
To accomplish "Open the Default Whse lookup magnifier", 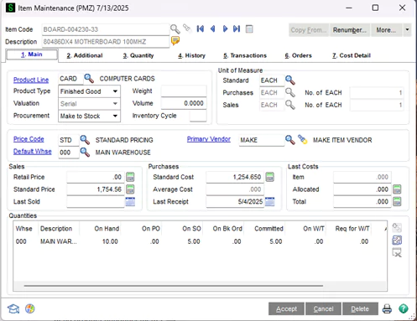I will (85, 152).
